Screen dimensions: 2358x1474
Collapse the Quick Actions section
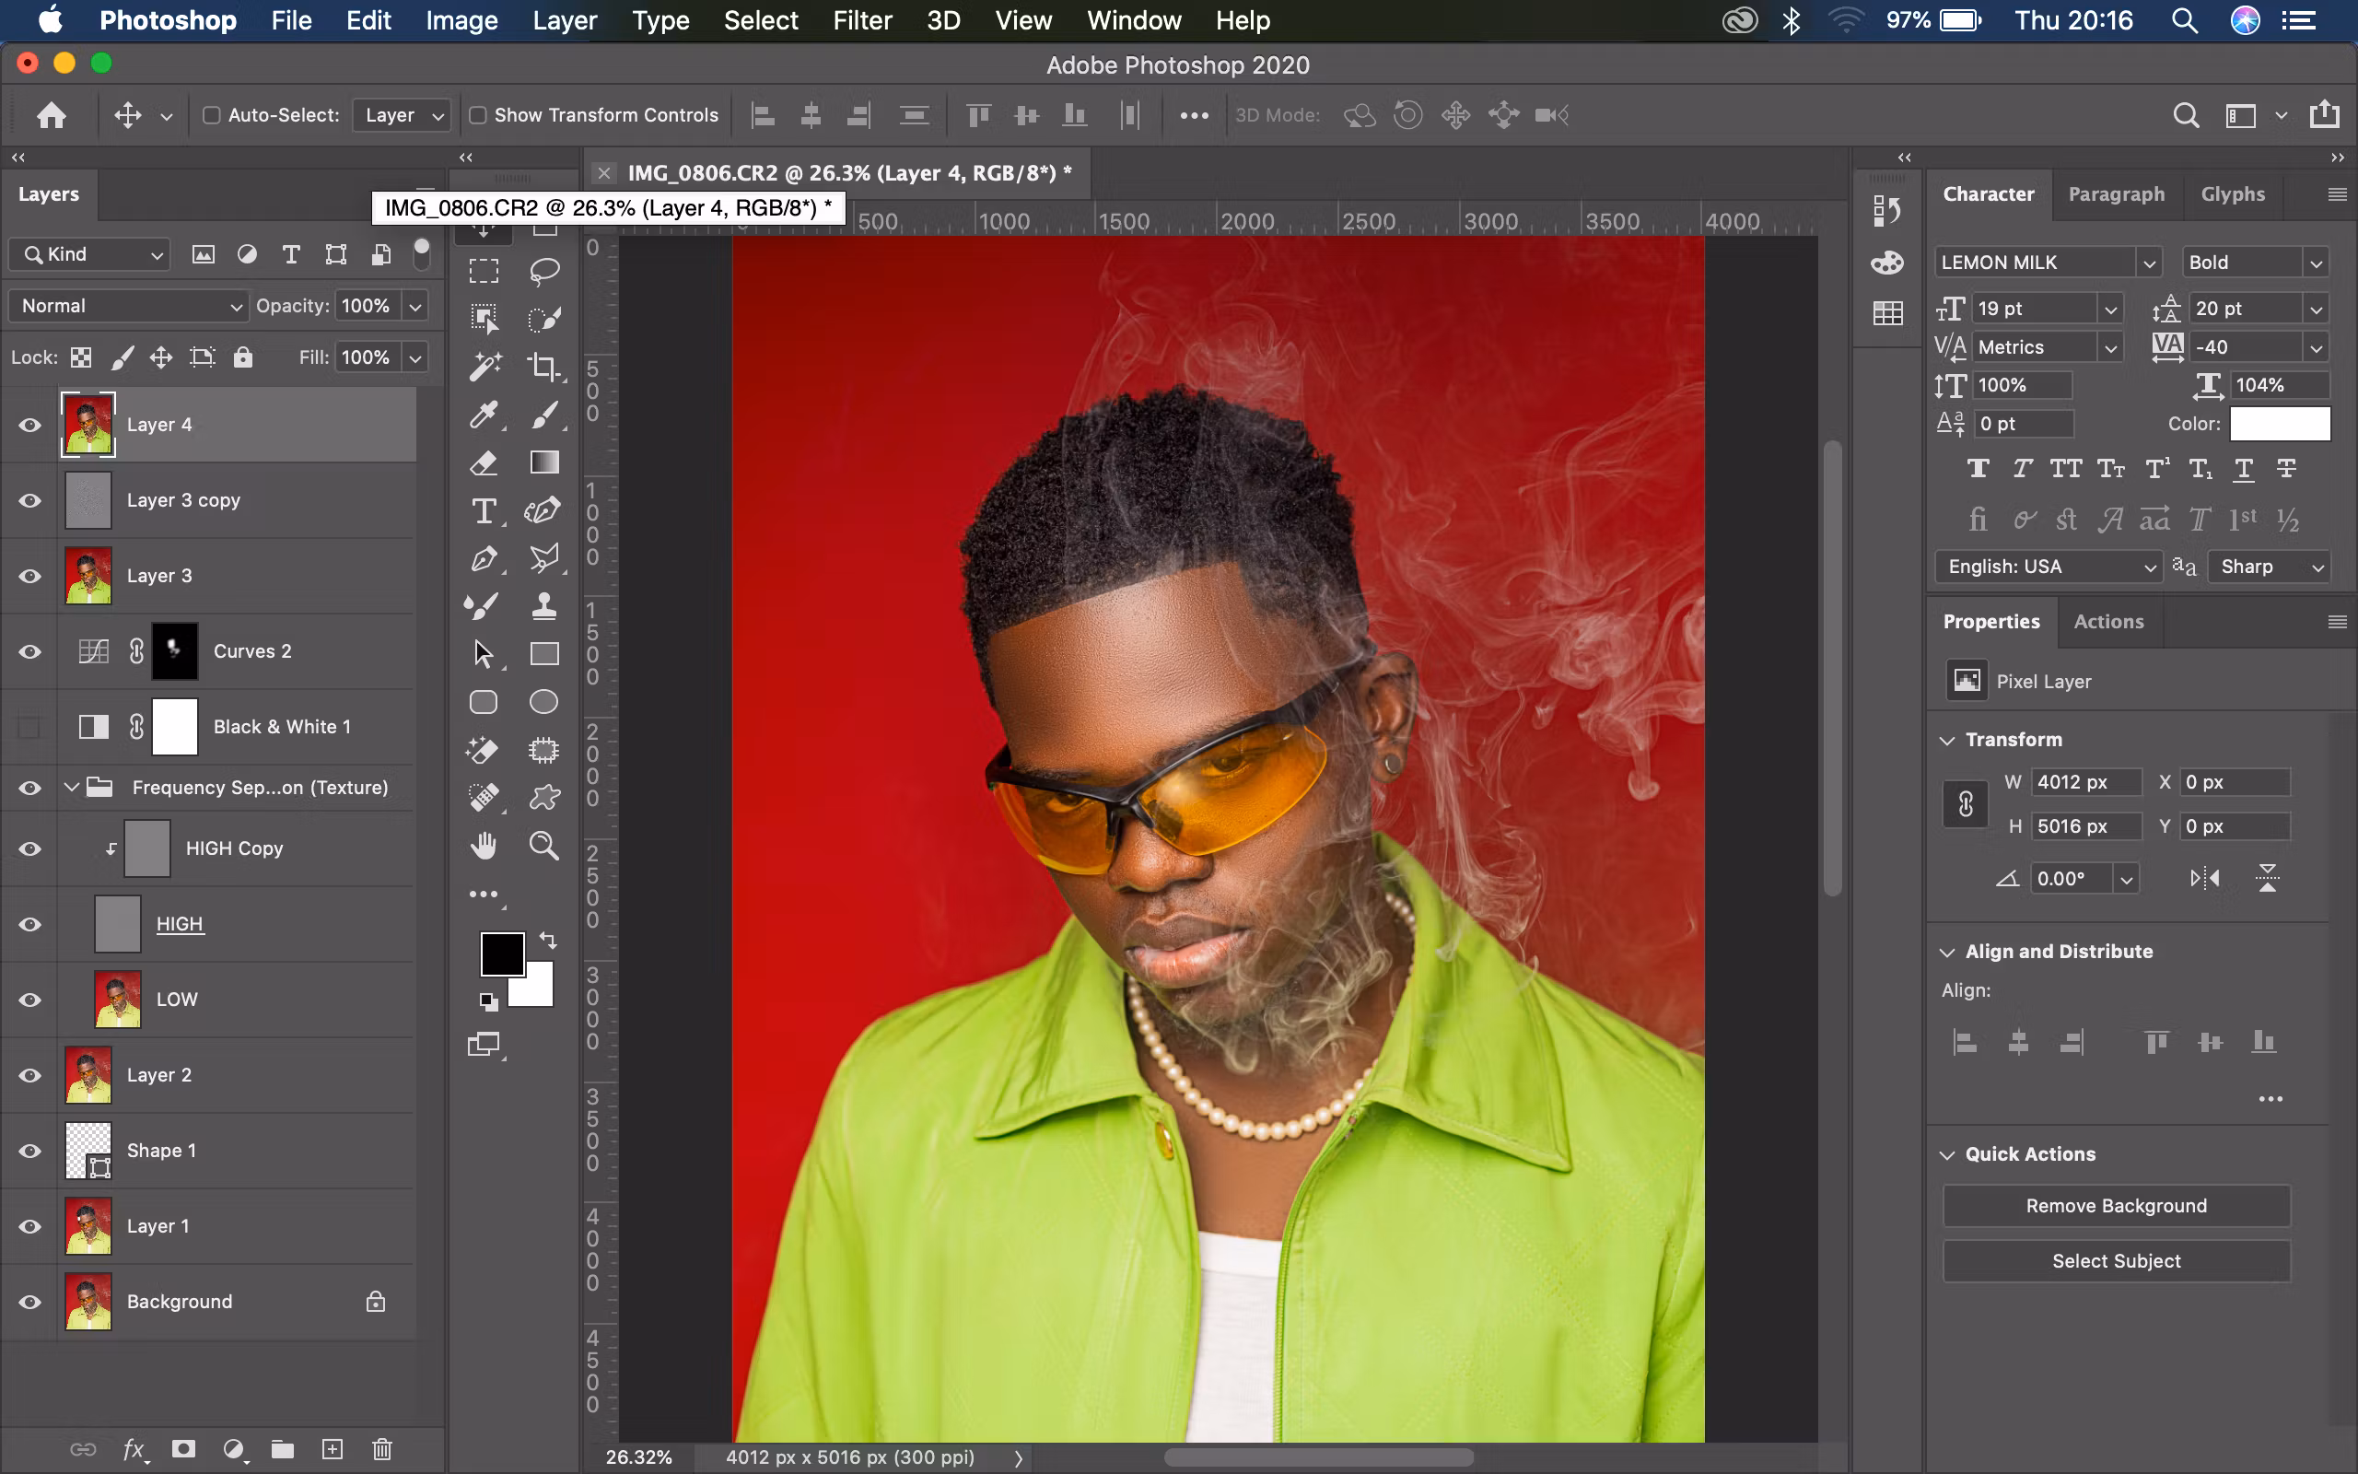1947,1154
